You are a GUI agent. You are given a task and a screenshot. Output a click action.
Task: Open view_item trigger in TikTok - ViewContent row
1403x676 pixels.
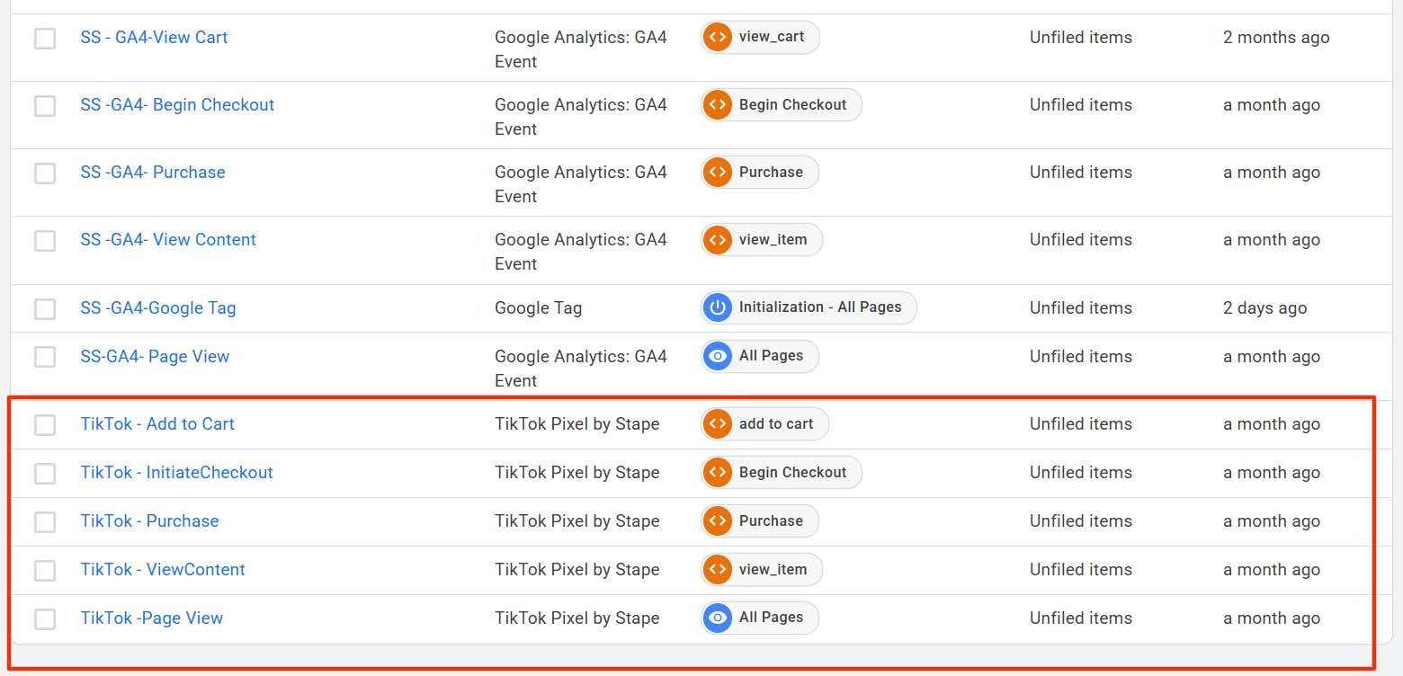[762, 569]
